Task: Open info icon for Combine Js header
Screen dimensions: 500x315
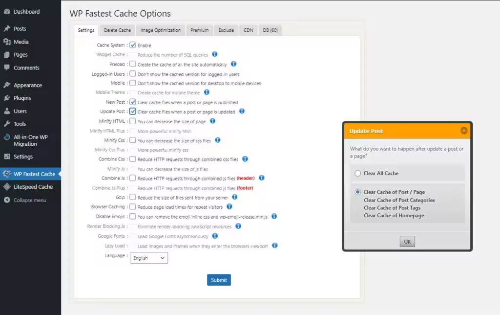Action: click(x=262, y=178)
